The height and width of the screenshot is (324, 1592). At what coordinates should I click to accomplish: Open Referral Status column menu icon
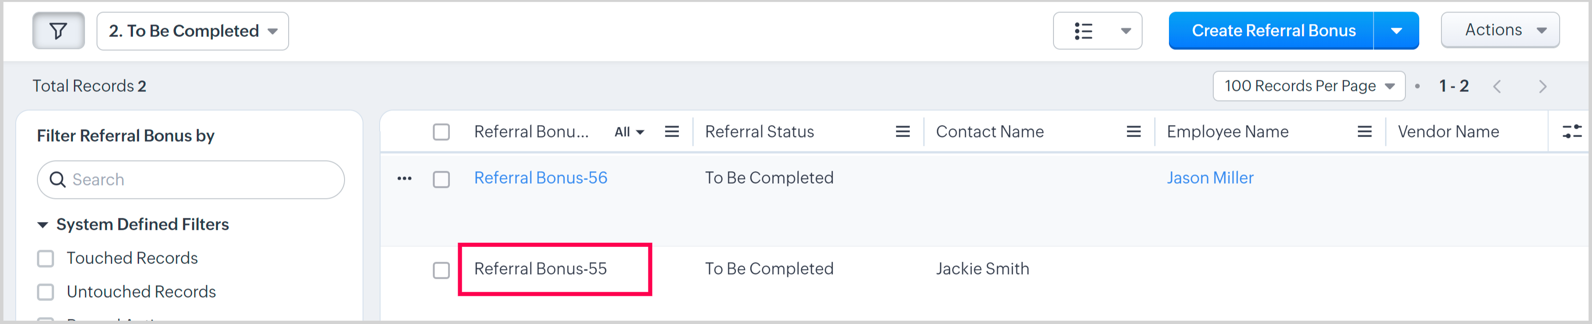[x=902, y=132]
